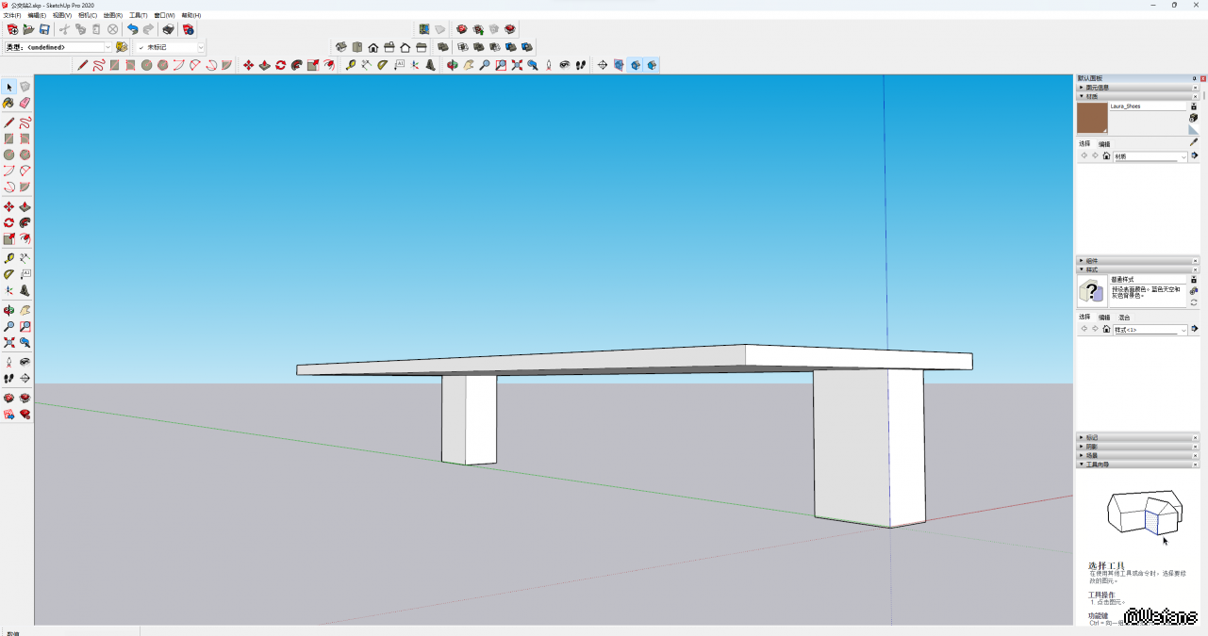This screenshot has width=1208, height=636.
Task: Choose the Paint Bucket tool in left toolbar
Action: coord(9,103)
